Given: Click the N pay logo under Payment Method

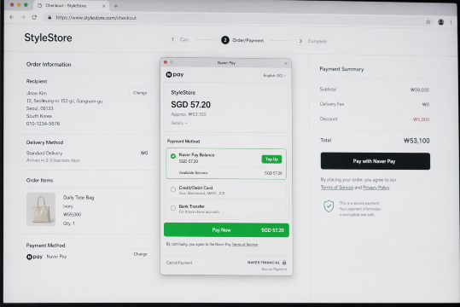Looking at the screenshot, I should pyautogui.click(x=35, y=257).
